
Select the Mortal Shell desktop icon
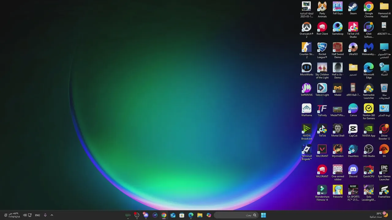pos(337,130)
